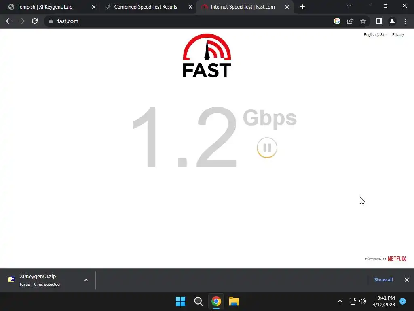Screen dimensions: 414x311
Task: Close the Combined Speed Test Results tab
Action: (190, 7)
